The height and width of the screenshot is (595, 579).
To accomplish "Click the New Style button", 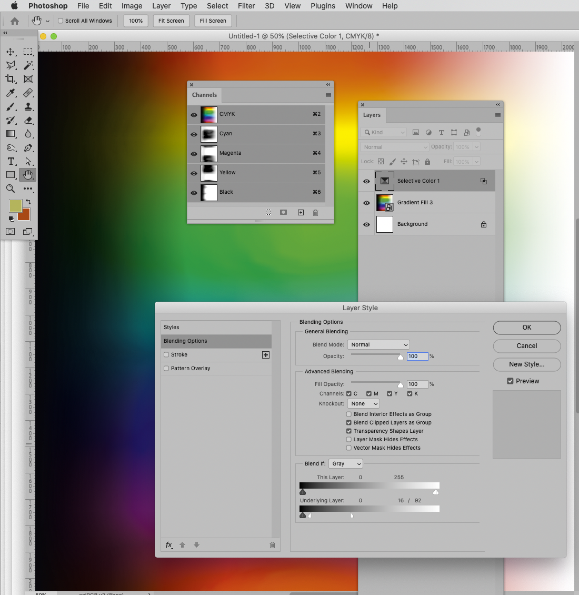I will 526,364.
